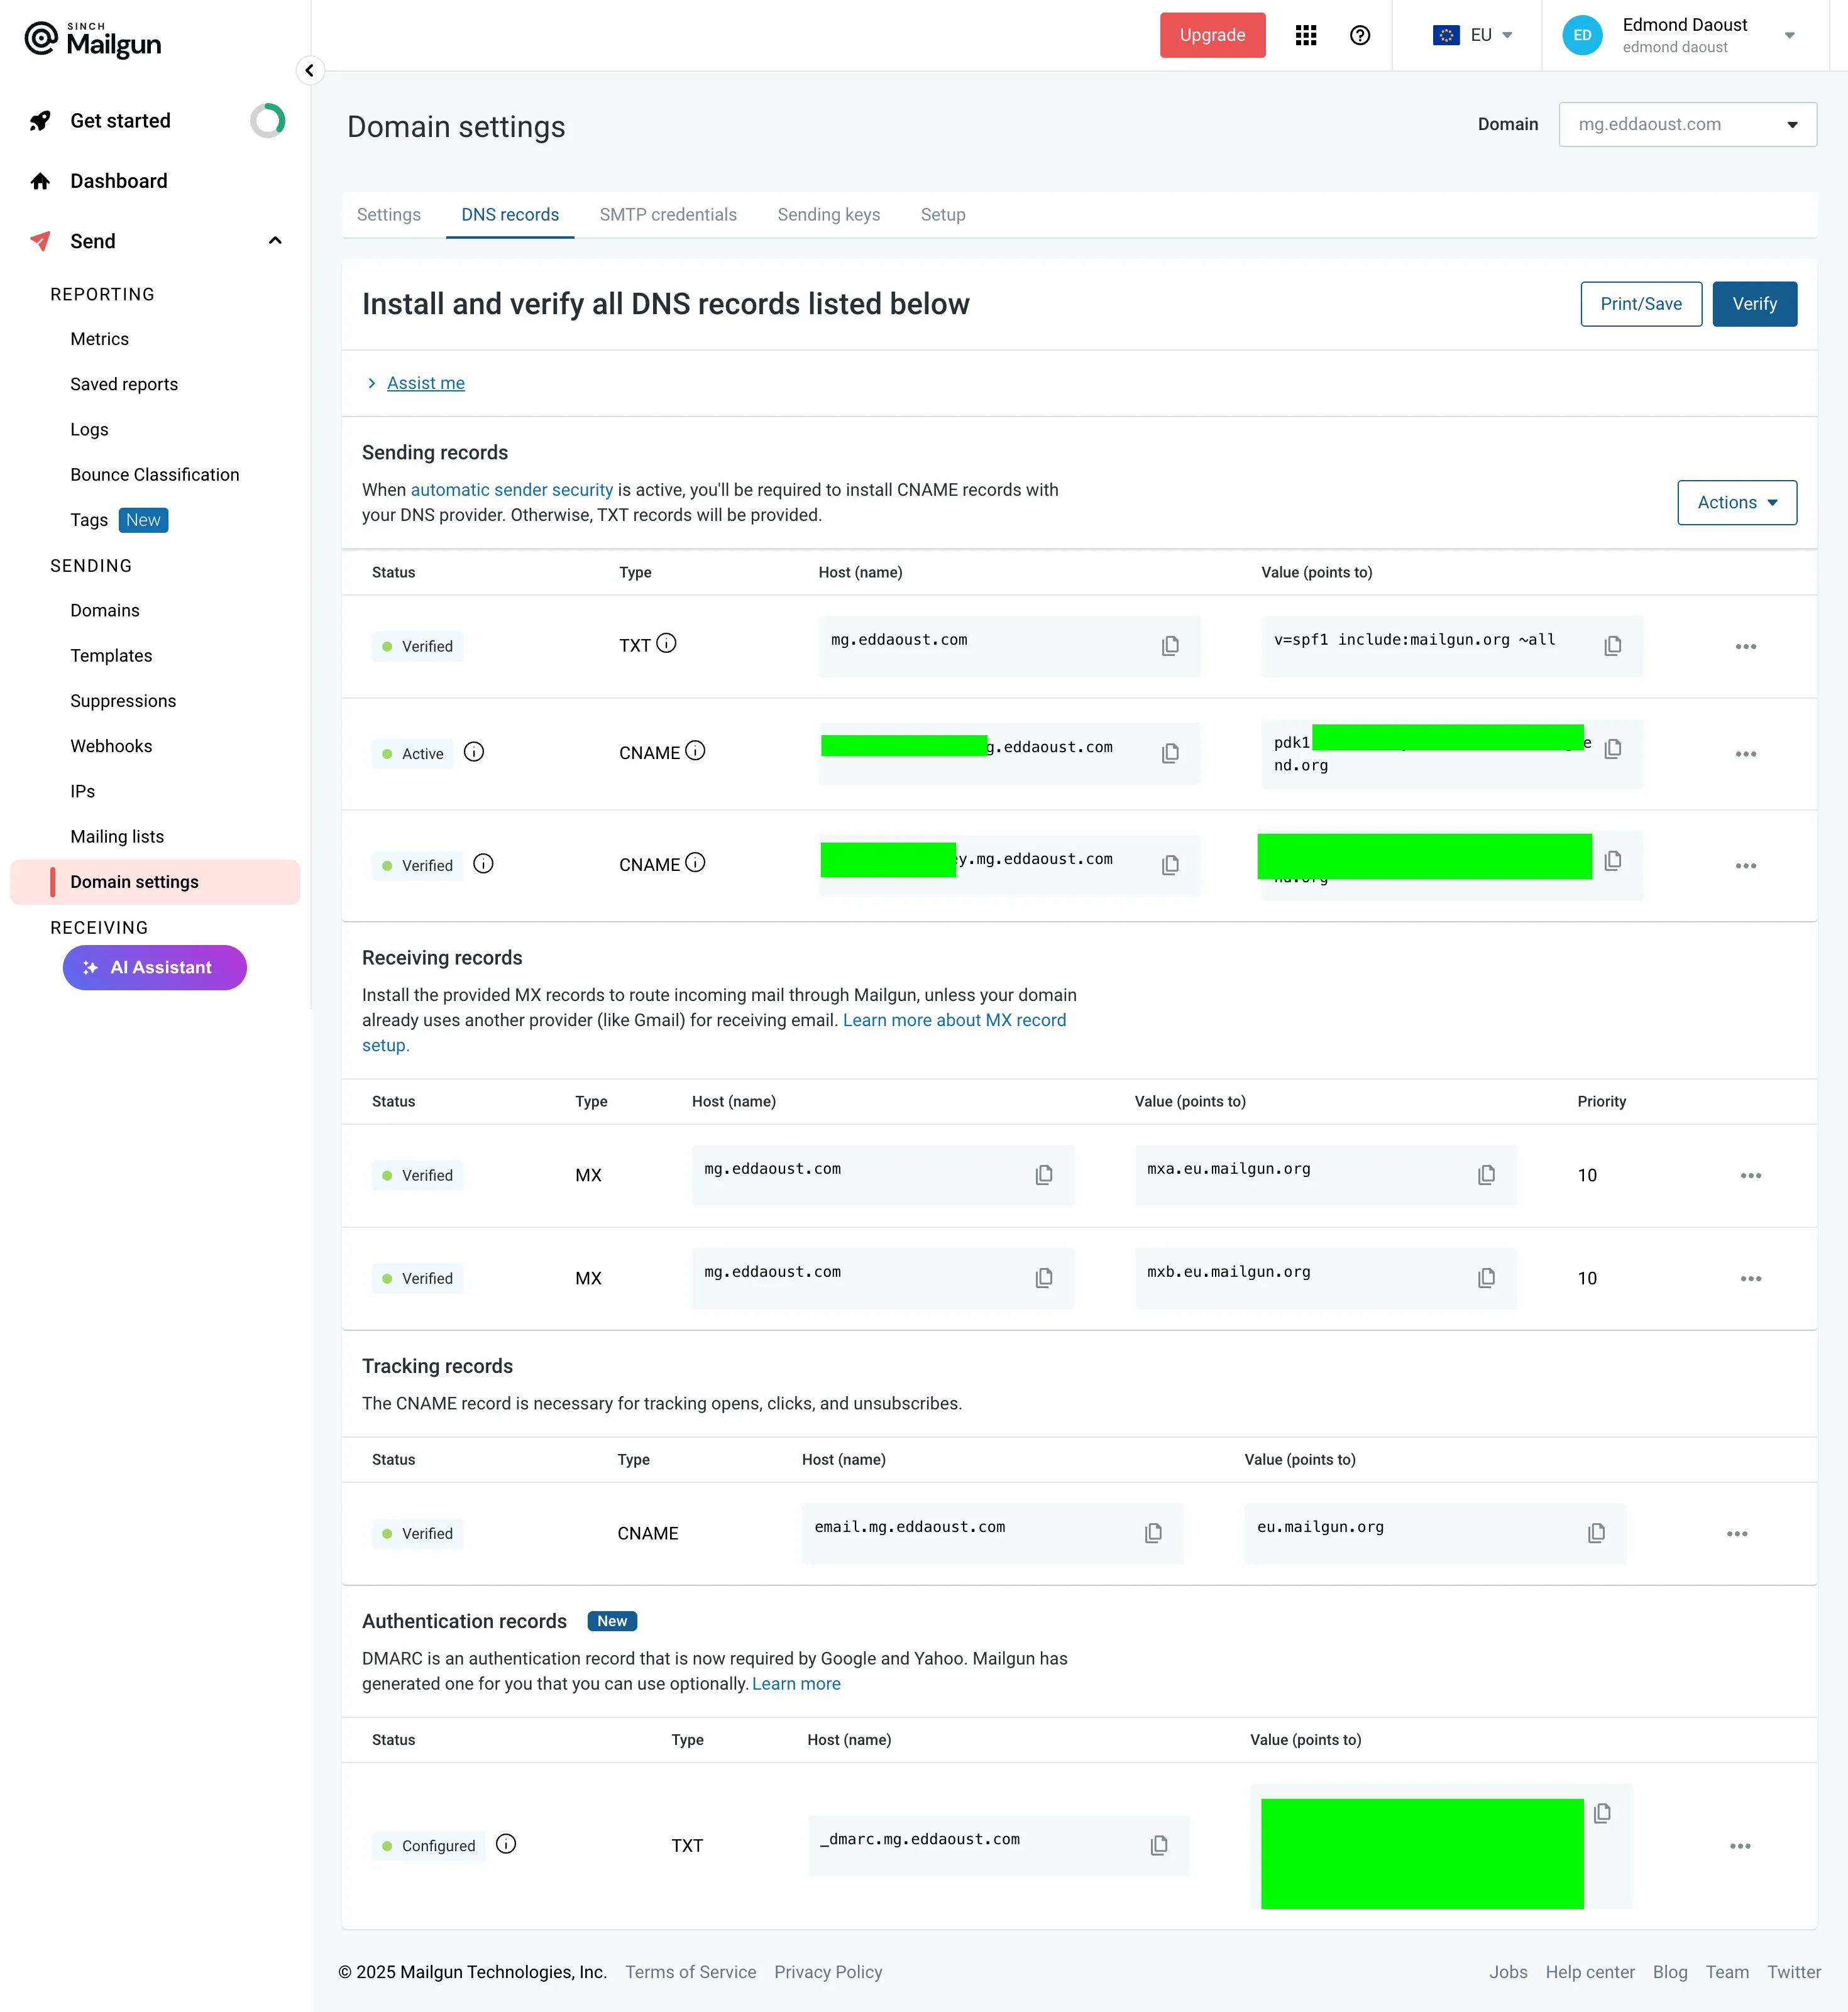Screen dimensions: 1848x2012
Task: Copy the mxa.eu.mailgun.org value
Action: tap(1486, 1174)
